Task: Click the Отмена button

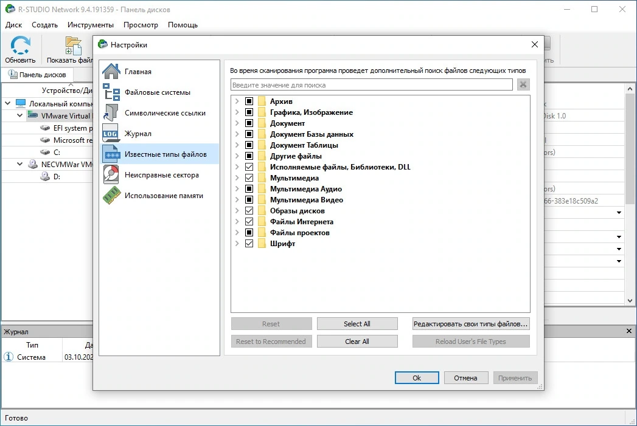Action: (465, 378)
